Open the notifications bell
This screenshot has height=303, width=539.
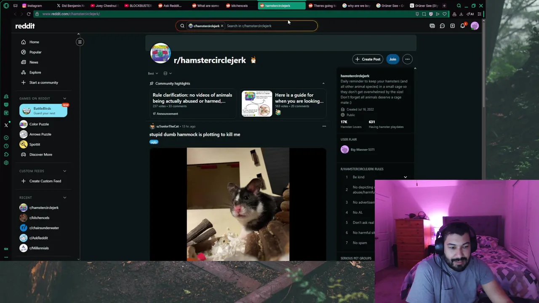click(x=462, y=26)
